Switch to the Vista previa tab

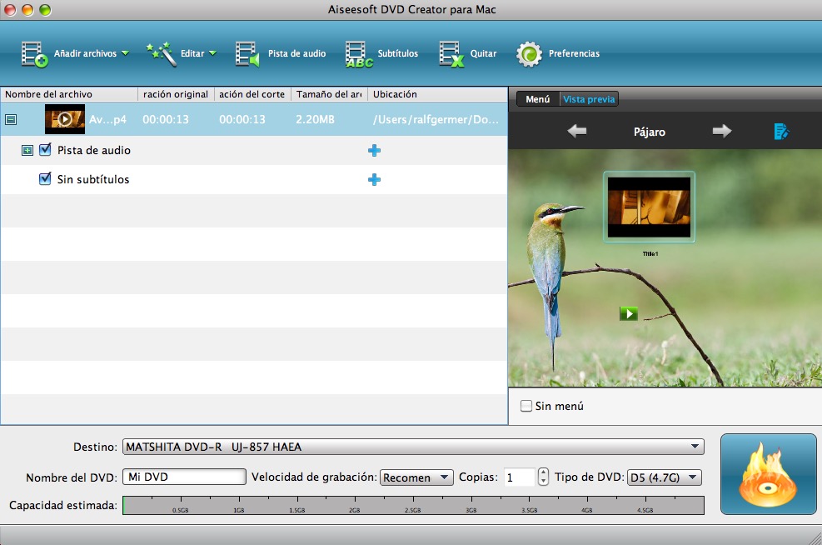click(x=589, y=99)
